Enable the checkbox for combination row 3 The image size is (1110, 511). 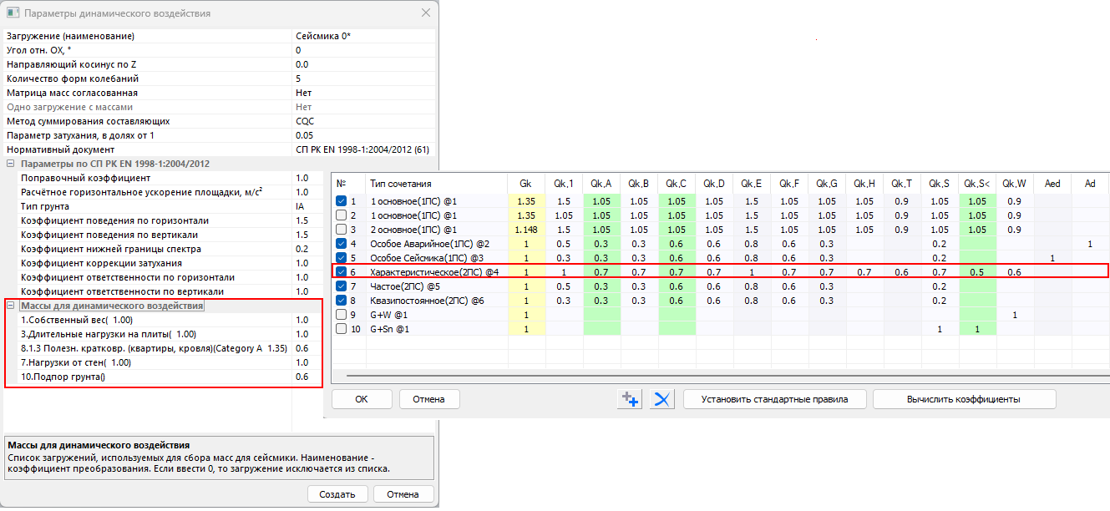click(x=341, y=230)
